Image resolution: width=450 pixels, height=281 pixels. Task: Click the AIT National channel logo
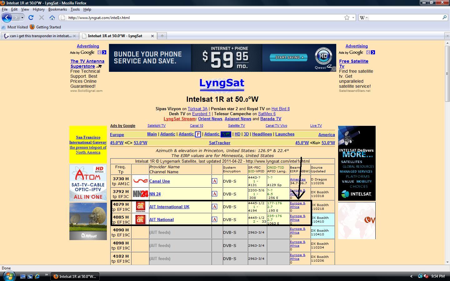140,219
